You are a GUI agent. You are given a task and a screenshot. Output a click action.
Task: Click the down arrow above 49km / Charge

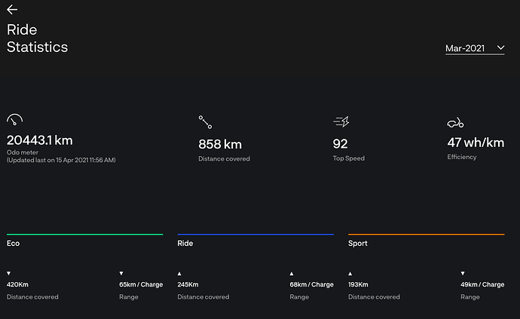point(463,273)
